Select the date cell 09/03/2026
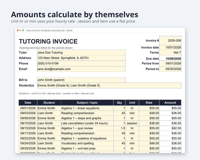The image size is (200, 160). tap(28, 113)
